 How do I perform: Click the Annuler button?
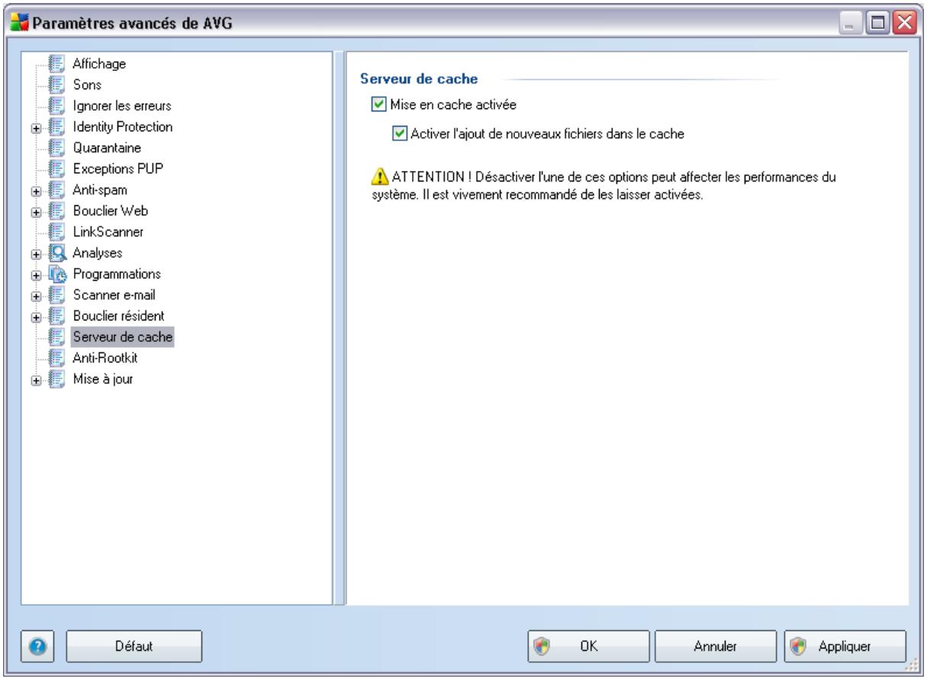pos(715,645)
